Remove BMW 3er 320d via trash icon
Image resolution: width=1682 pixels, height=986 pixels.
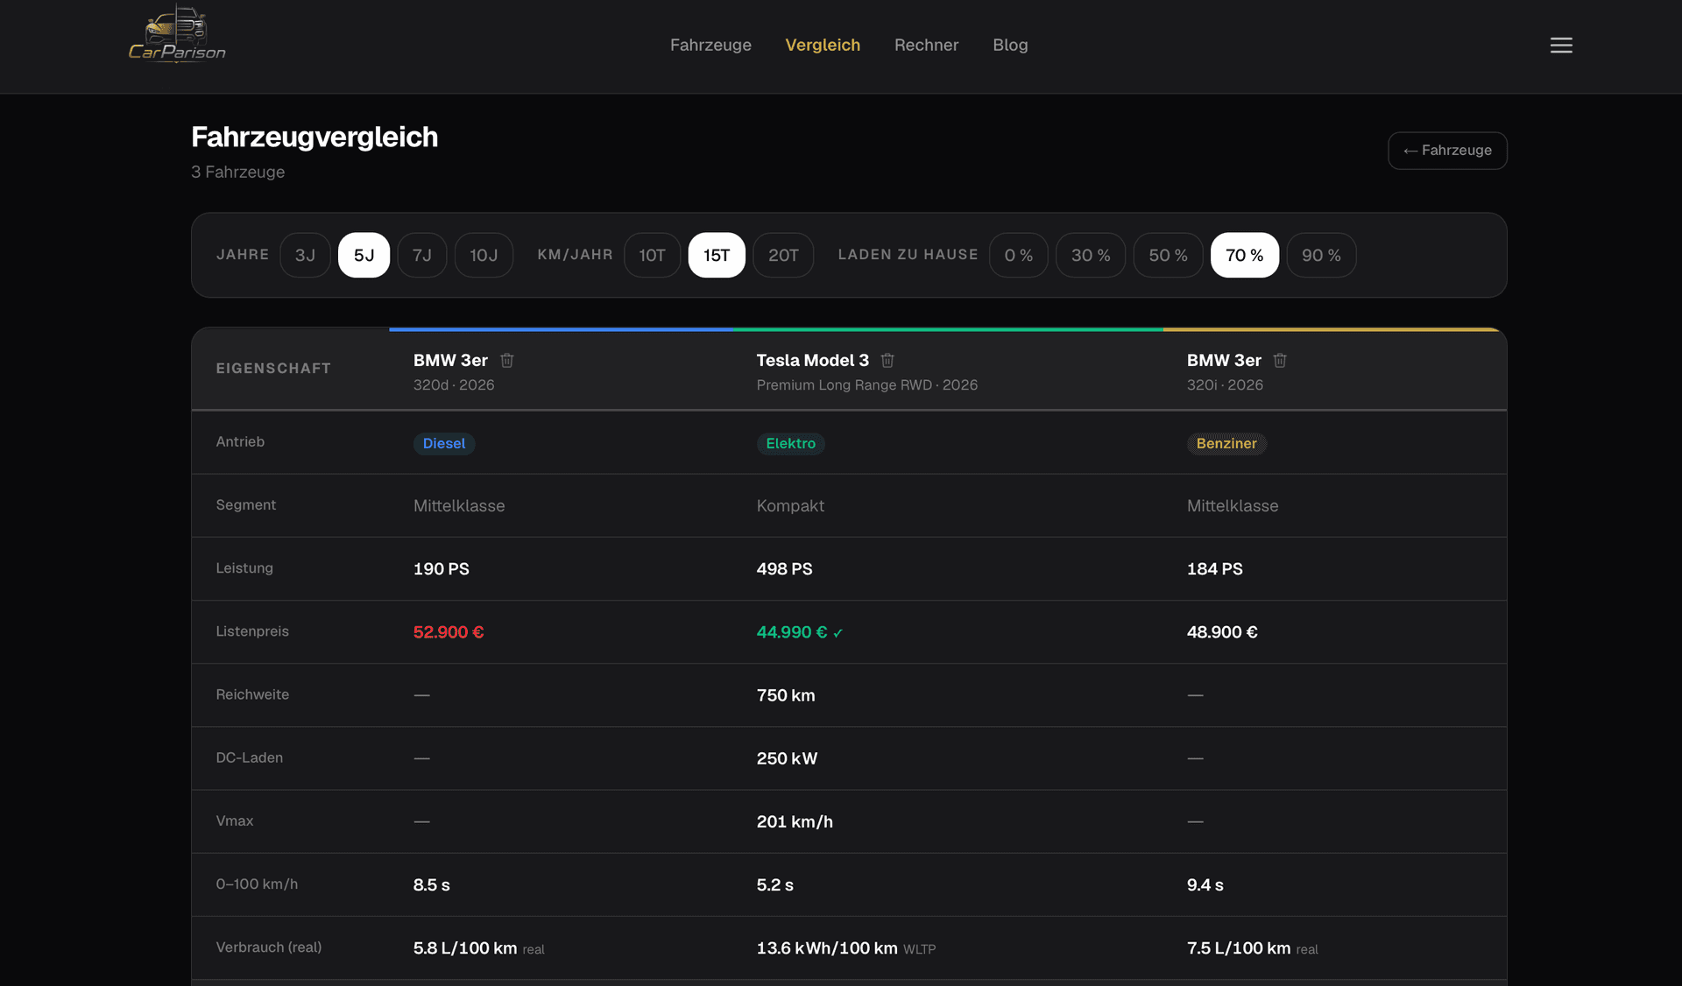pyautogui.click(x=506, y=361)
